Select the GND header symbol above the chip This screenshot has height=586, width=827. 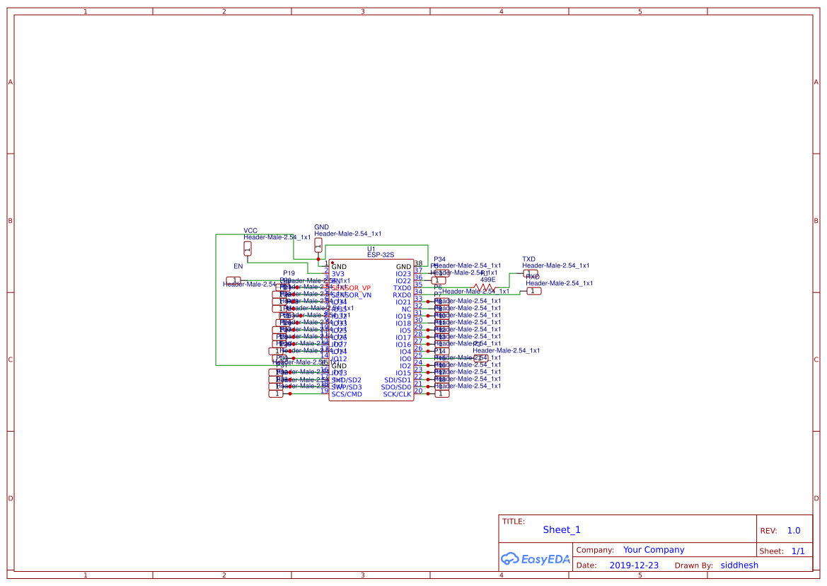click(x=318, y=244)
